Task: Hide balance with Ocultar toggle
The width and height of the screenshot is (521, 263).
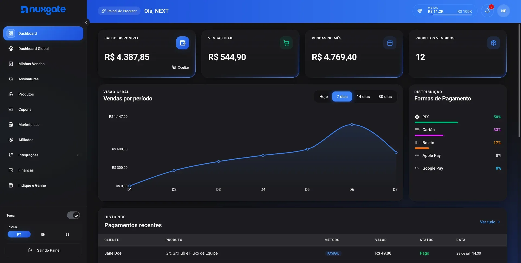Action: coord(180,67)
